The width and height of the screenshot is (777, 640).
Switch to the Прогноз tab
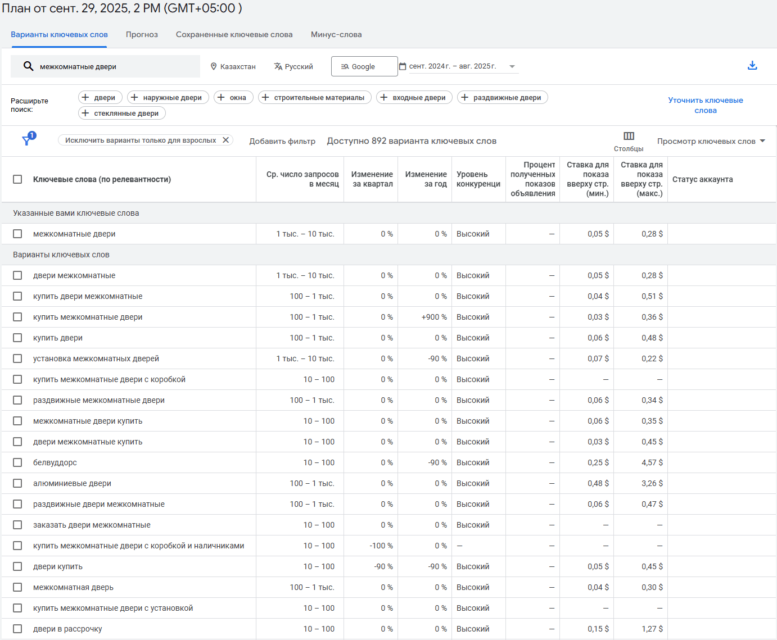142,34
